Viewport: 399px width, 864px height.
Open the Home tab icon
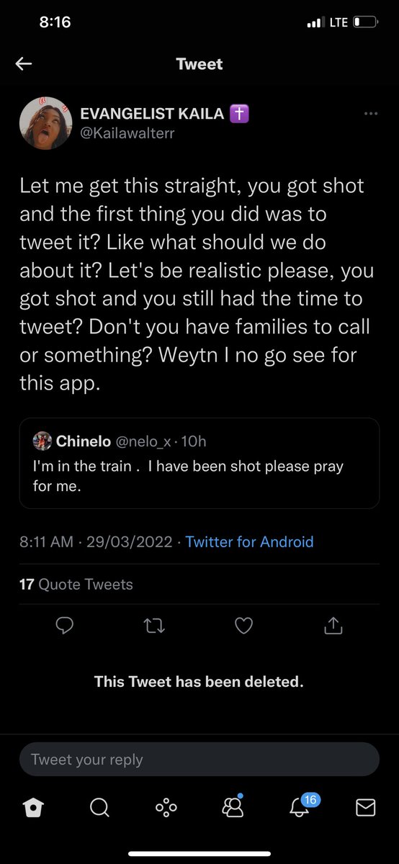pos(32,809)
